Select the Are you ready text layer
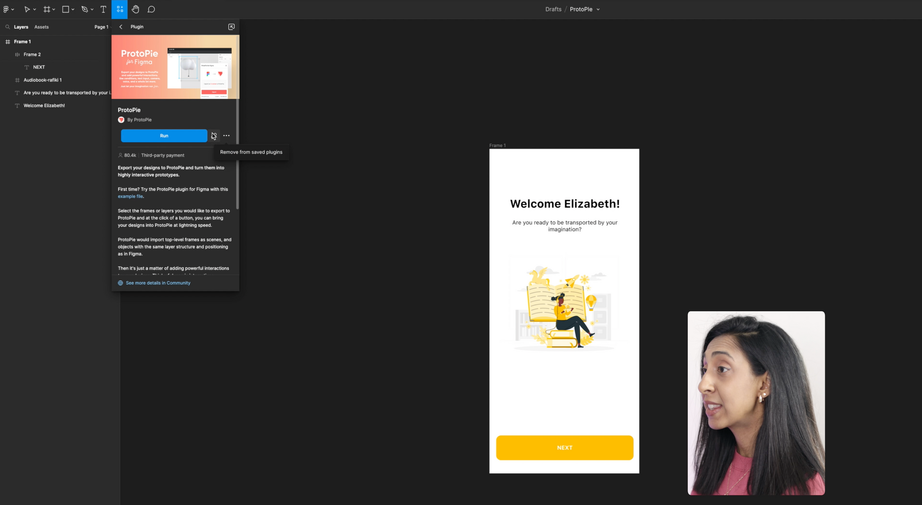922x505 pixels. [67, 93]
